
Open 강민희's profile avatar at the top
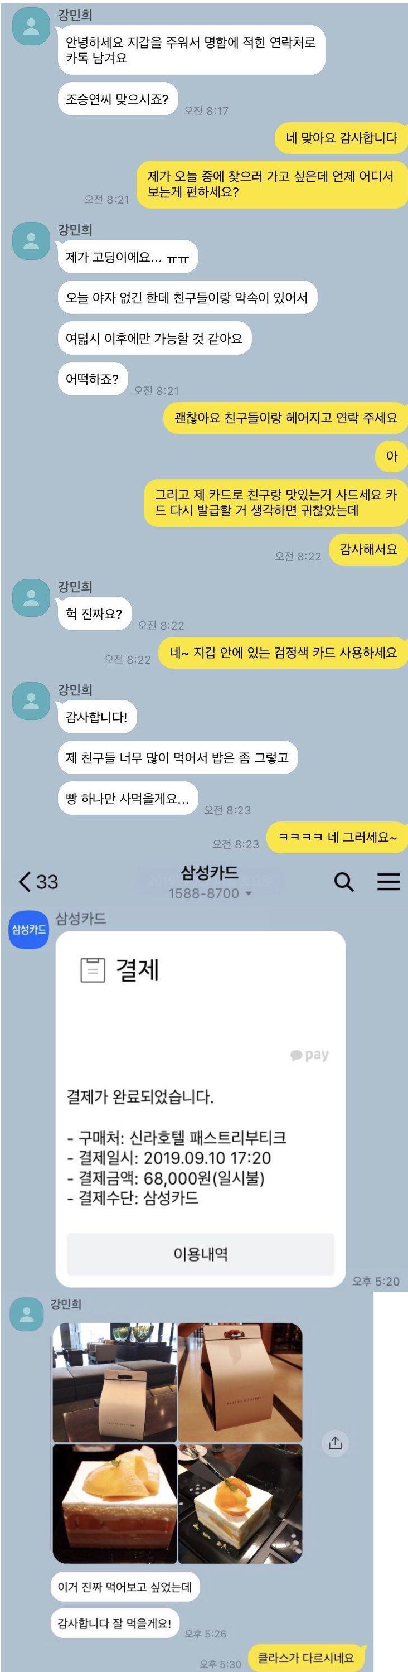[x=31, y=27]
